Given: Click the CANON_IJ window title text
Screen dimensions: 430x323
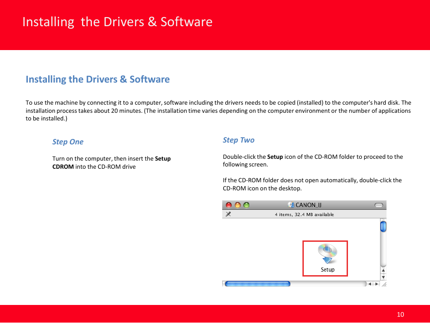Looking at the screenshot, I should point(308,205).
